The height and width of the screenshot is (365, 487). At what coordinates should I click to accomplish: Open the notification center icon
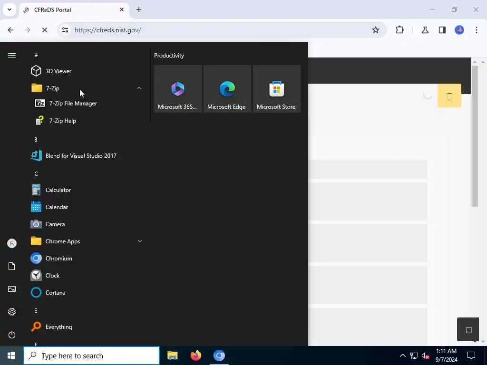(x=471, y=355)
